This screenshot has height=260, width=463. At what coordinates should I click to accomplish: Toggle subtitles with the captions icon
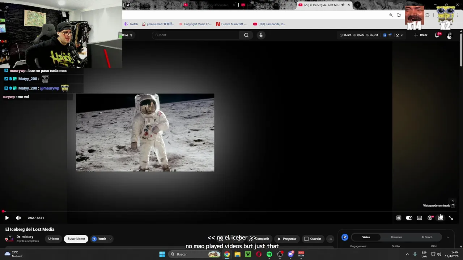pyautogui.click(x=420, y=218)
